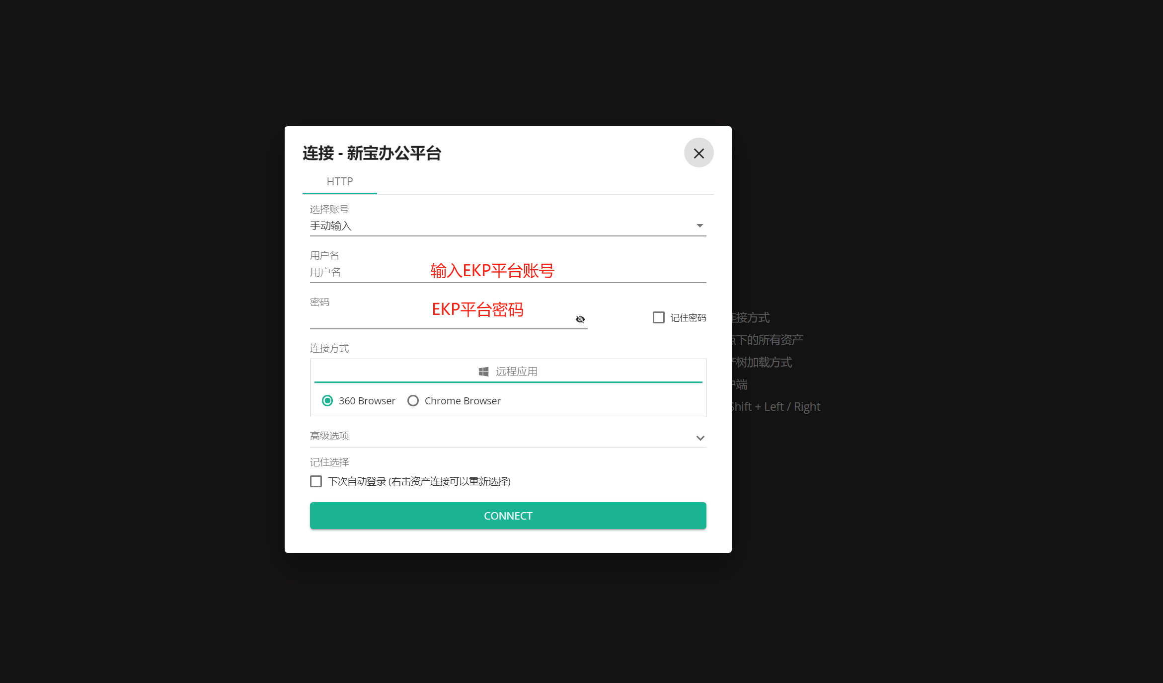Screen dimensions: 1163x683
Task: Click the Windows icon beside 远程应用
Action: [x=483, y=372]
